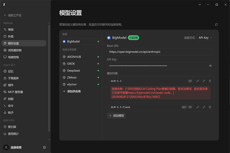Viewport: 230px width, 153px height.
Task: Click GLM-5.3 model name
Action: click(x=116, y=81)
